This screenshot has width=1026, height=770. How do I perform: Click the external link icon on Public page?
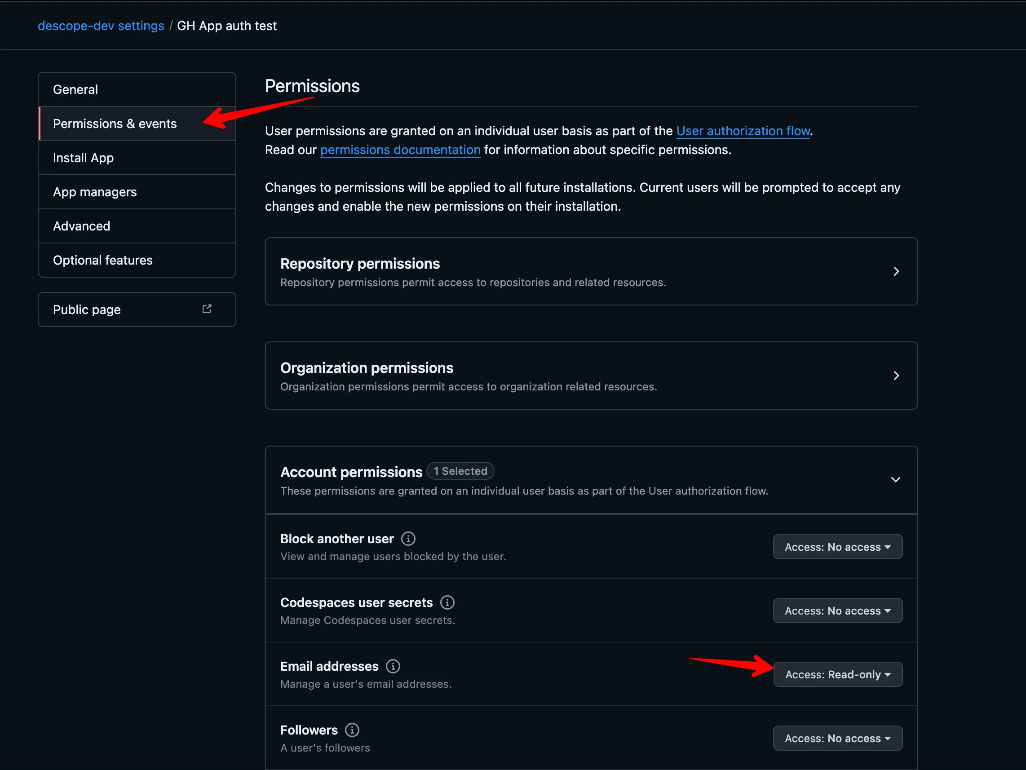(x=207, y=308)
